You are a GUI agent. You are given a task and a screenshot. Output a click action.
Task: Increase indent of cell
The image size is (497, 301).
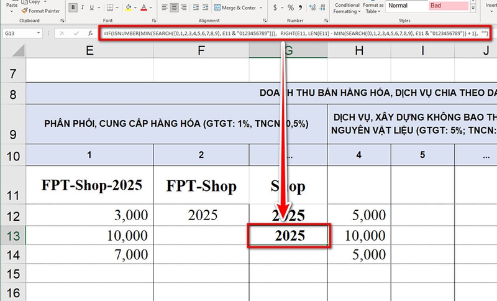pos(206,7)
